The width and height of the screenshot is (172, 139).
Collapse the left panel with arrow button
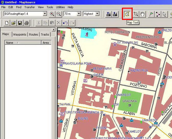point(53,30)
